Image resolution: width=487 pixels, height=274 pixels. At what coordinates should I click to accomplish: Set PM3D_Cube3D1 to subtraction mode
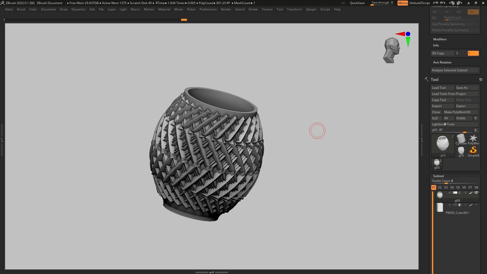(x=460, y=205)
